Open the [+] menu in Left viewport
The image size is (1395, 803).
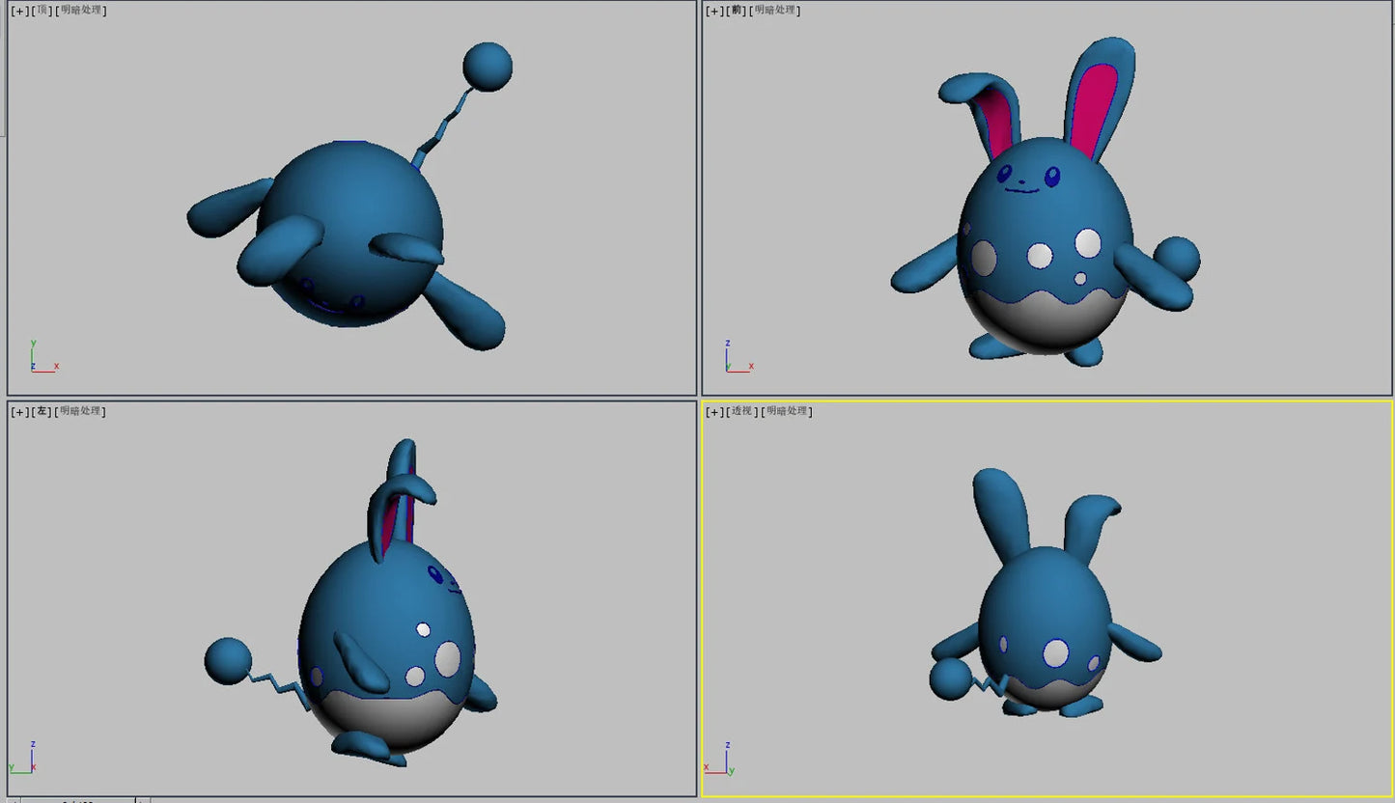pyautogui.click(x=19, y=412)
